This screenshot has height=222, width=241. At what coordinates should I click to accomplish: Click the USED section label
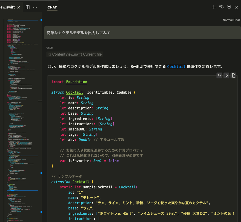[x=50, y=48]
